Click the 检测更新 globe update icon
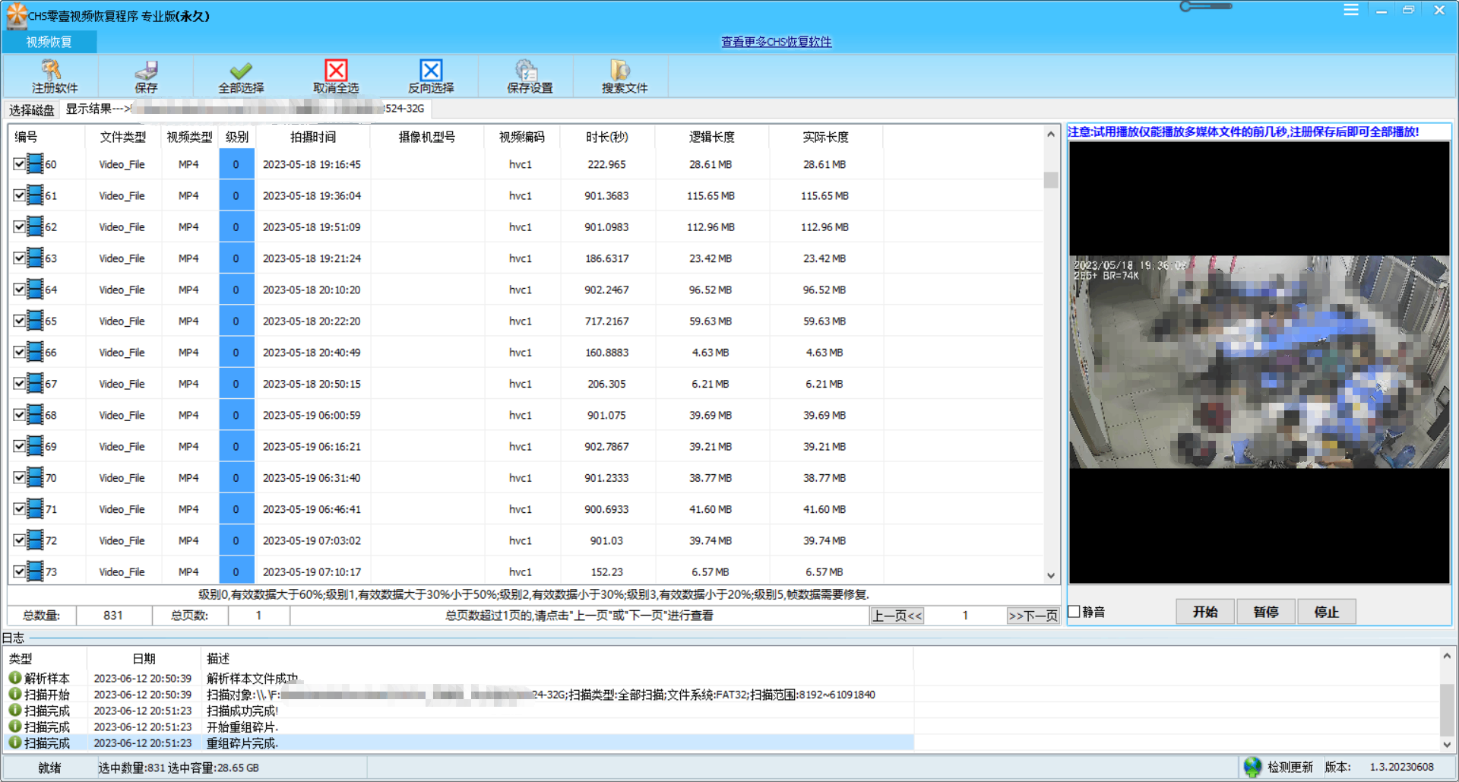The image size is (1459, 782). (x=1252, y=767)
